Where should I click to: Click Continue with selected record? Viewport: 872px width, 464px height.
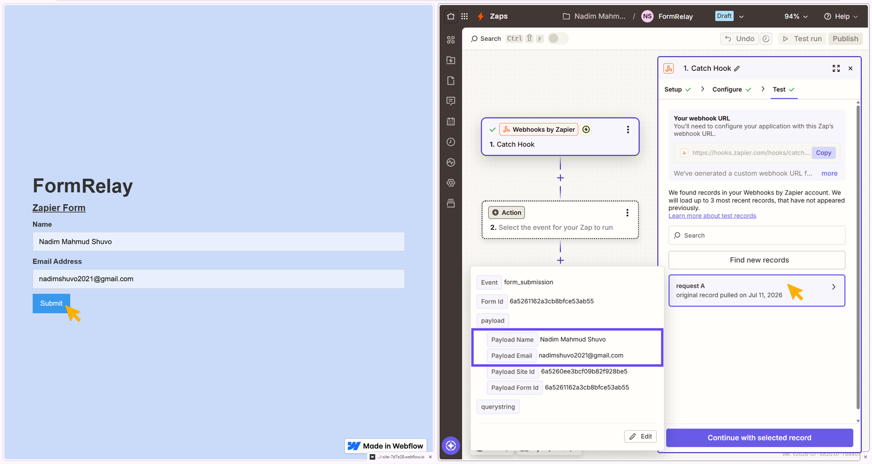tap(759, 438)
